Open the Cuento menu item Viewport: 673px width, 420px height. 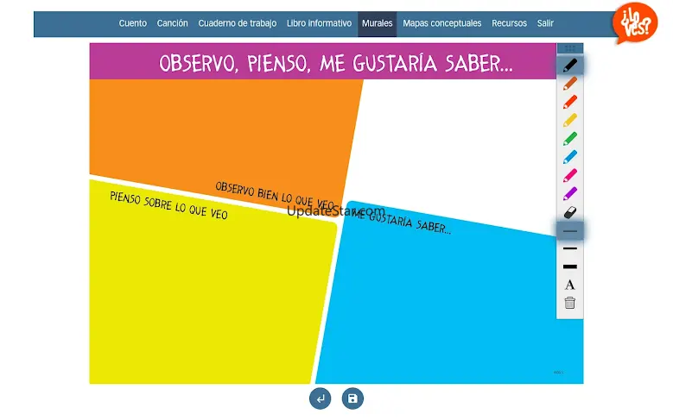[133, 23]
